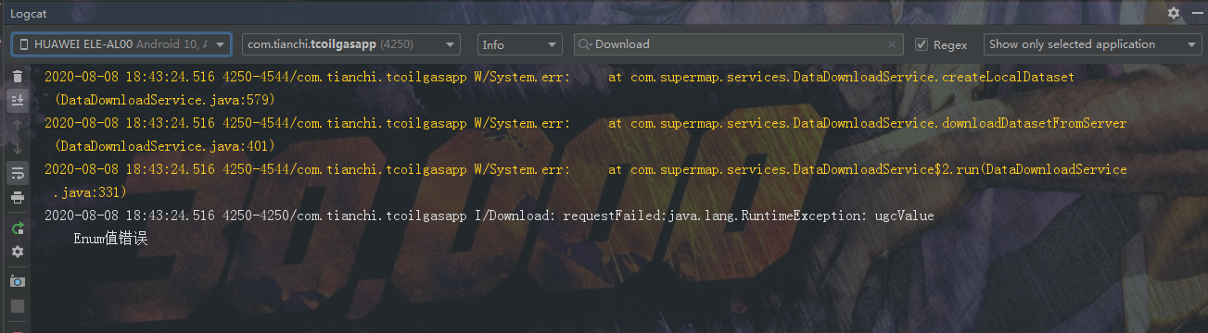Viewport: 1208px width, 333px height.
Task: Clear logcat with the trash icon
Action: point(18,77)
